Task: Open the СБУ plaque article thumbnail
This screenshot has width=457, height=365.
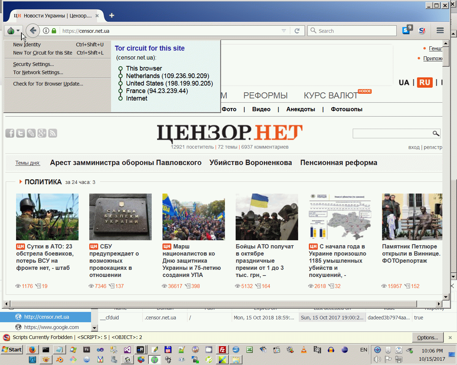Action: (x=120, y=217)
